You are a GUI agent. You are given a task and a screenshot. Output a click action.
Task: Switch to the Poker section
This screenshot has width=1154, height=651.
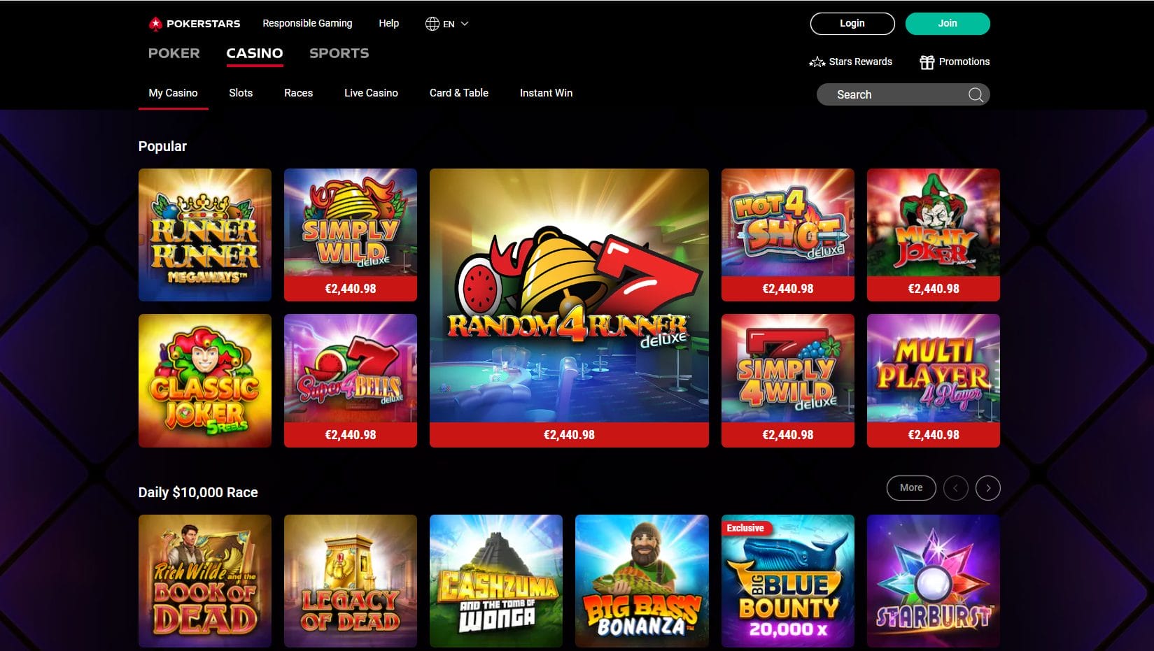[x=173, y=53]
